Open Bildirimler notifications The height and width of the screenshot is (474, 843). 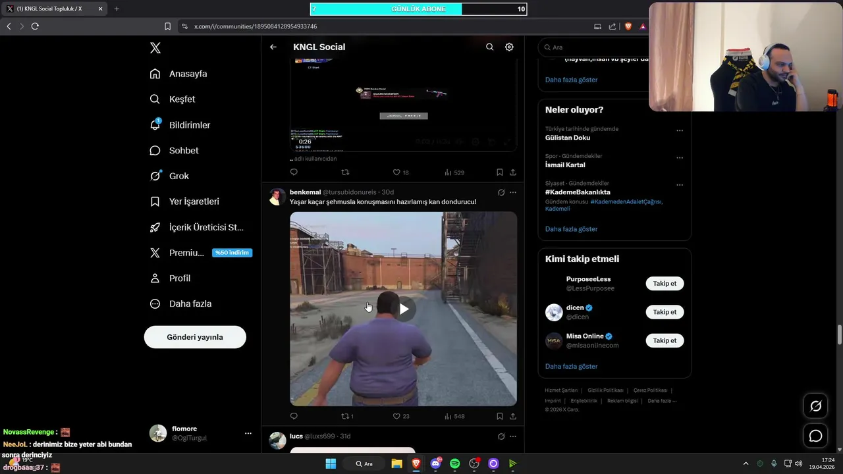pos(180,125)
